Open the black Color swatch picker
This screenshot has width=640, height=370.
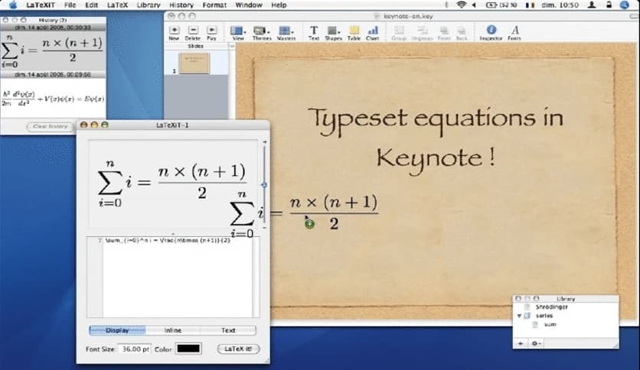(188, 349)
